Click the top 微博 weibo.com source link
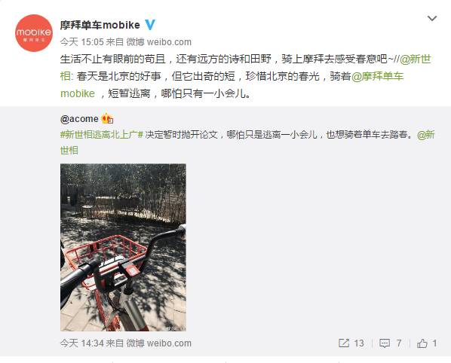The image size is (451, 363). tap(159, 42)
